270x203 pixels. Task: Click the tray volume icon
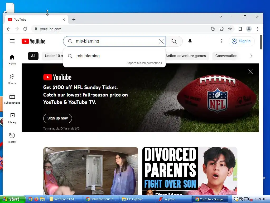[x=250, y=199]
